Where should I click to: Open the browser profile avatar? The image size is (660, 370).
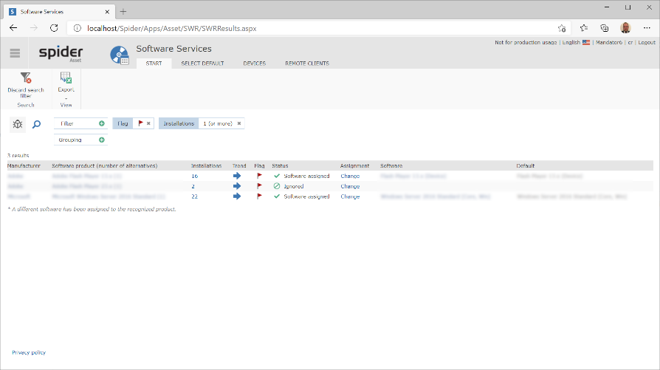(x=625, y=28)
